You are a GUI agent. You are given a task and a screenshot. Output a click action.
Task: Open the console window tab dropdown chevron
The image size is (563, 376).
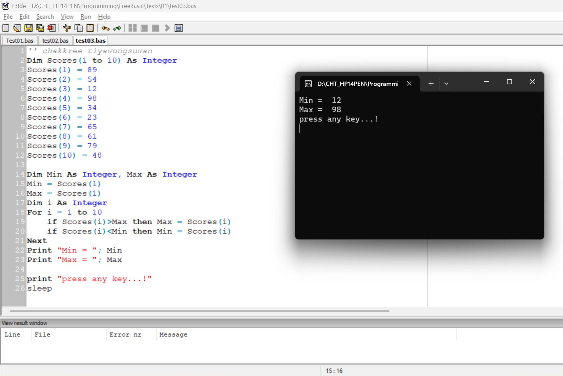[446, 84]
